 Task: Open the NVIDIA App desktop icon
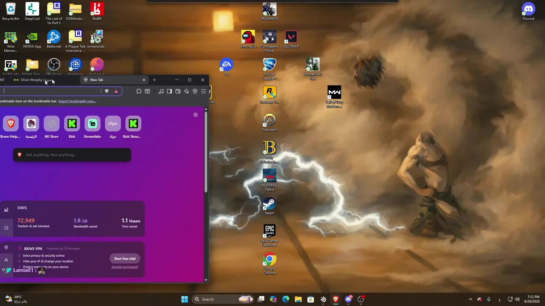(x=32, y=40)
